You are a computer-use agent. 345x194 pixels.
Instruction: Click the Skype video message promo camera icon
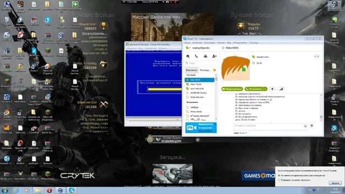tap(191, 128)
